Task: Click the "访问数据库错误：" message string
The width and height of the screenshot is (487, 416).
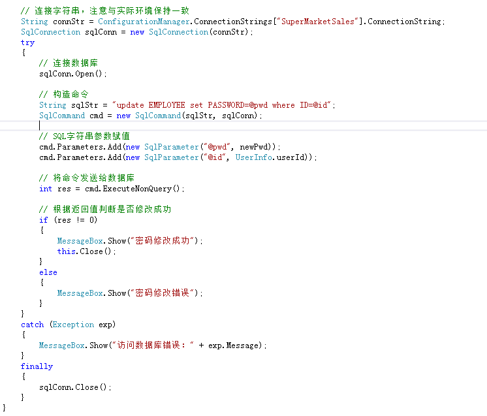Action: point(153,345)
